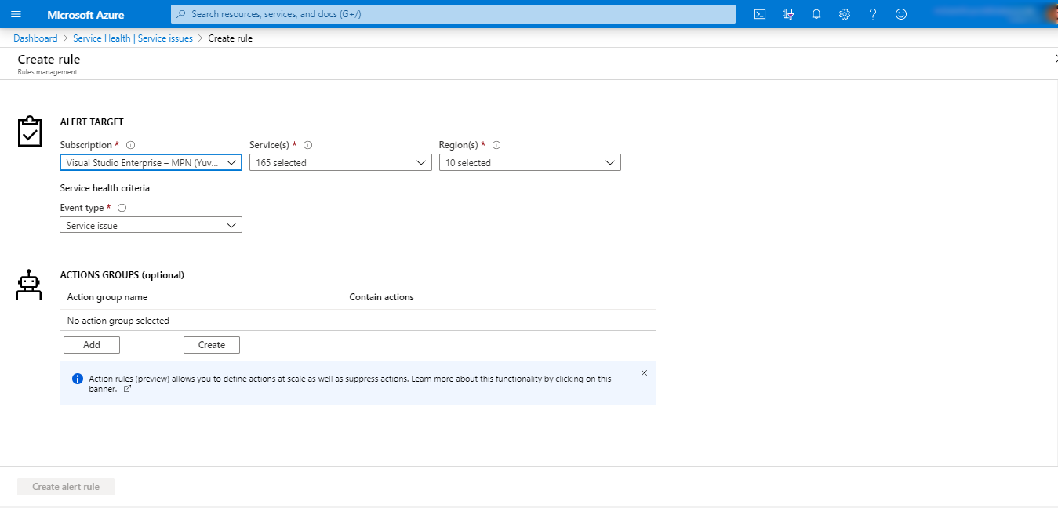Viewport: 1058px width, 508px height.
Task: Click info icon next to Region(s)
Action: pyautogui.click(x=496, y=145)
